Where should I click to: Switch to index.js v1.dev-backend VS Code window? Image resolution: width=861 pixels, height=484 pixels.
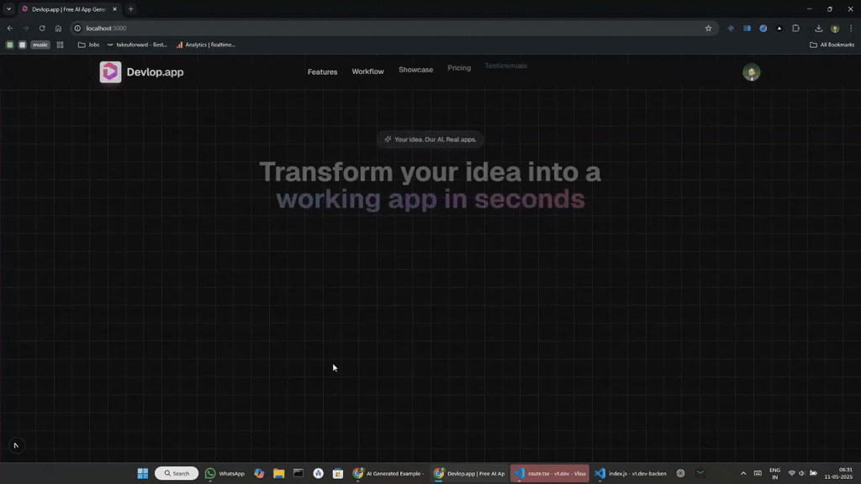click(x=631, y=473)
